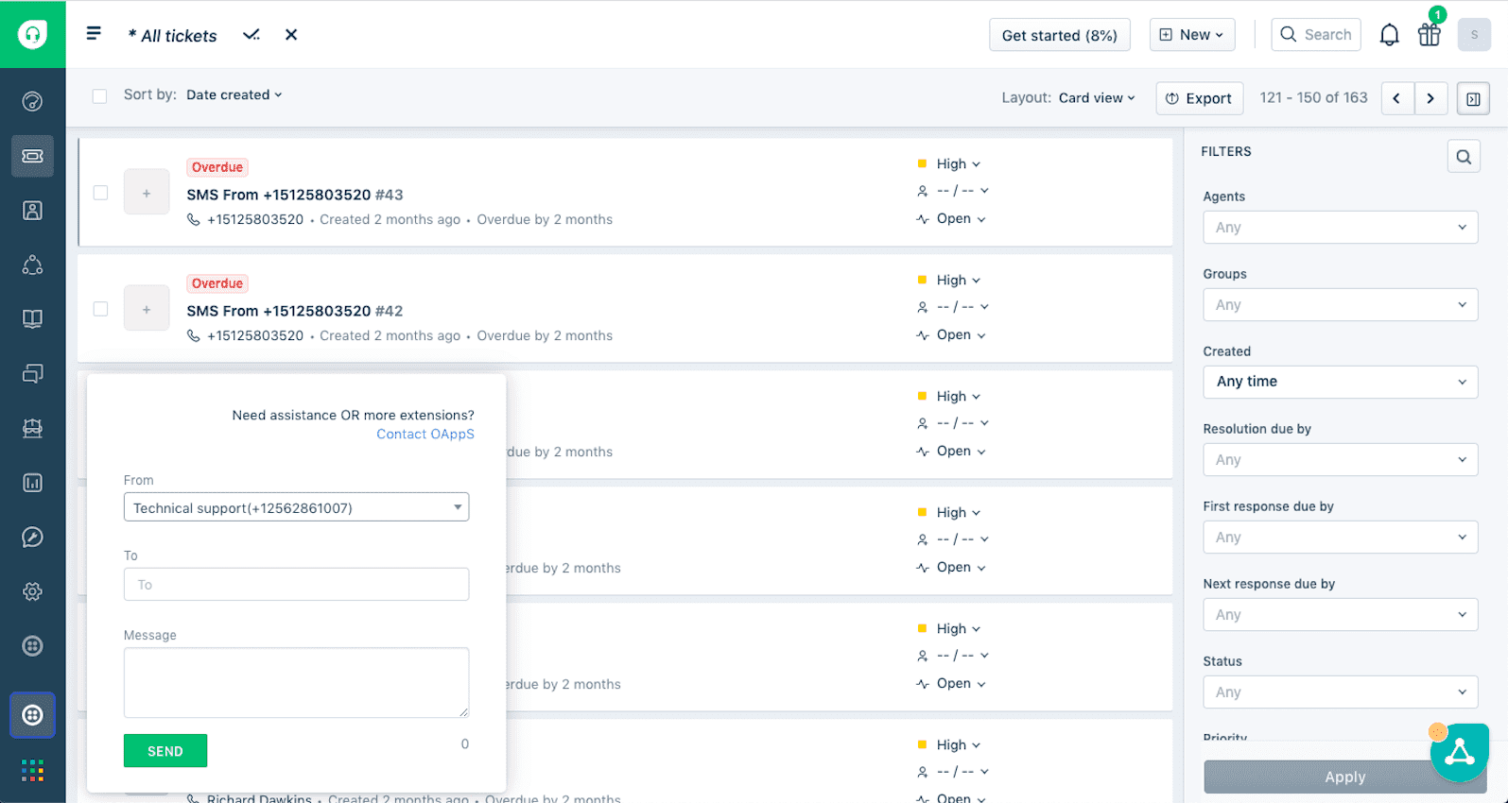Open the Admin gear icon in sidebar
Image resolution: width=1508 pixels, height=803 pixels.
(32, 591)
